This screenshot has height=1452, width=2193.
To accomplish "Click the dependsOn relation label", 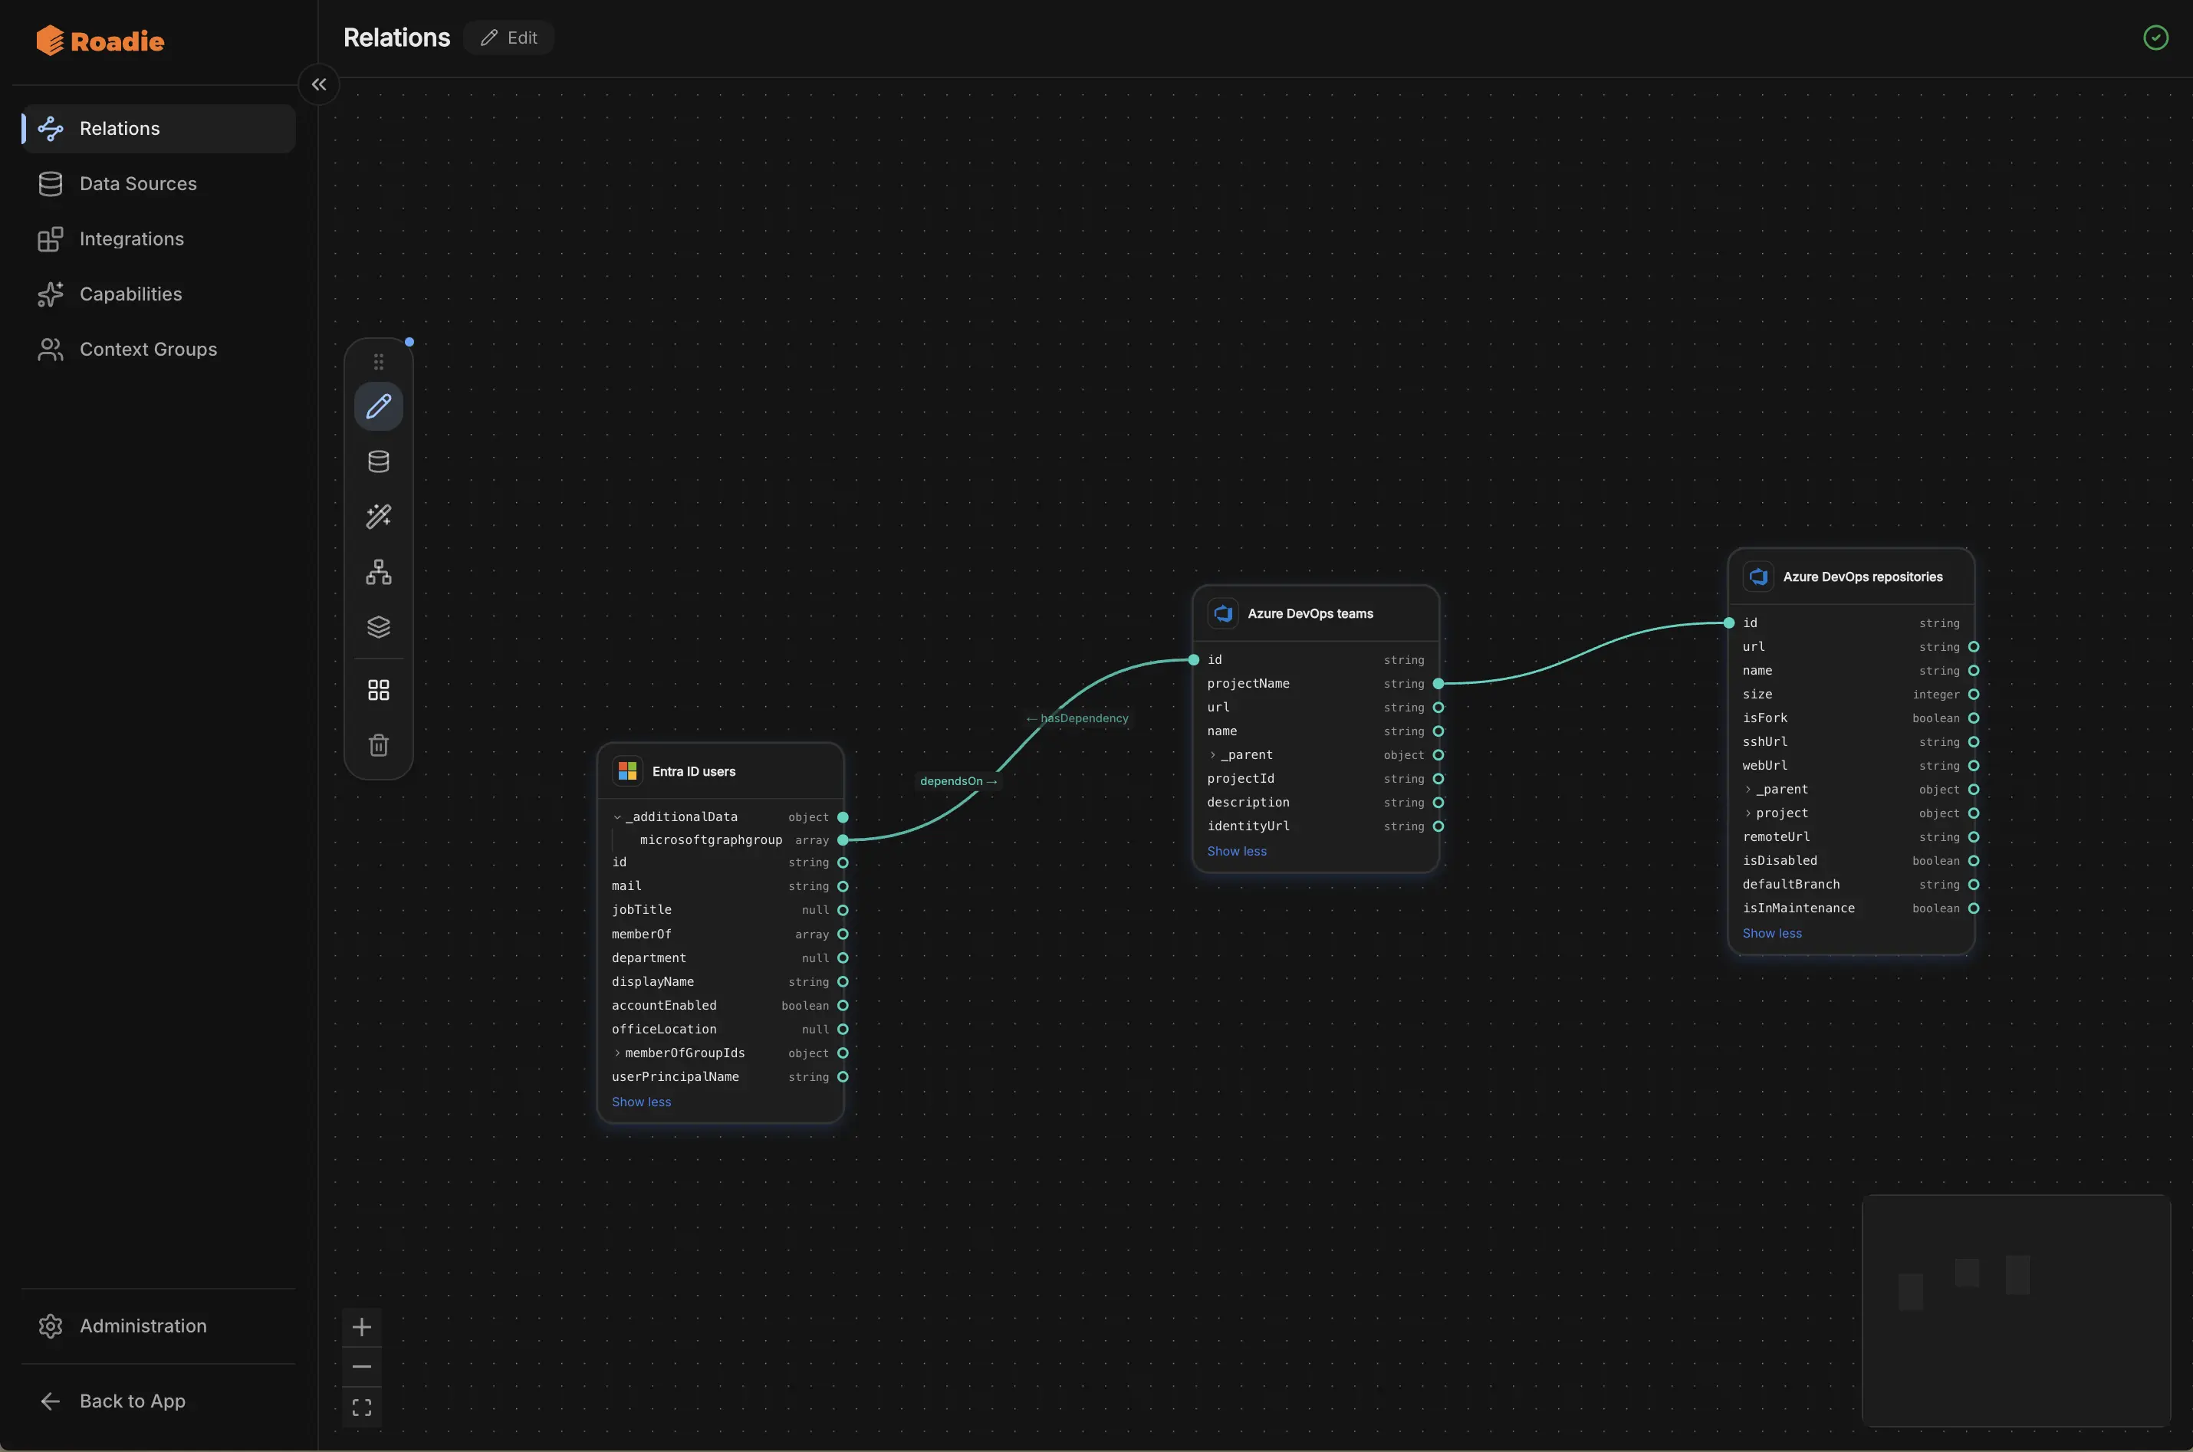I will [958, 780].
